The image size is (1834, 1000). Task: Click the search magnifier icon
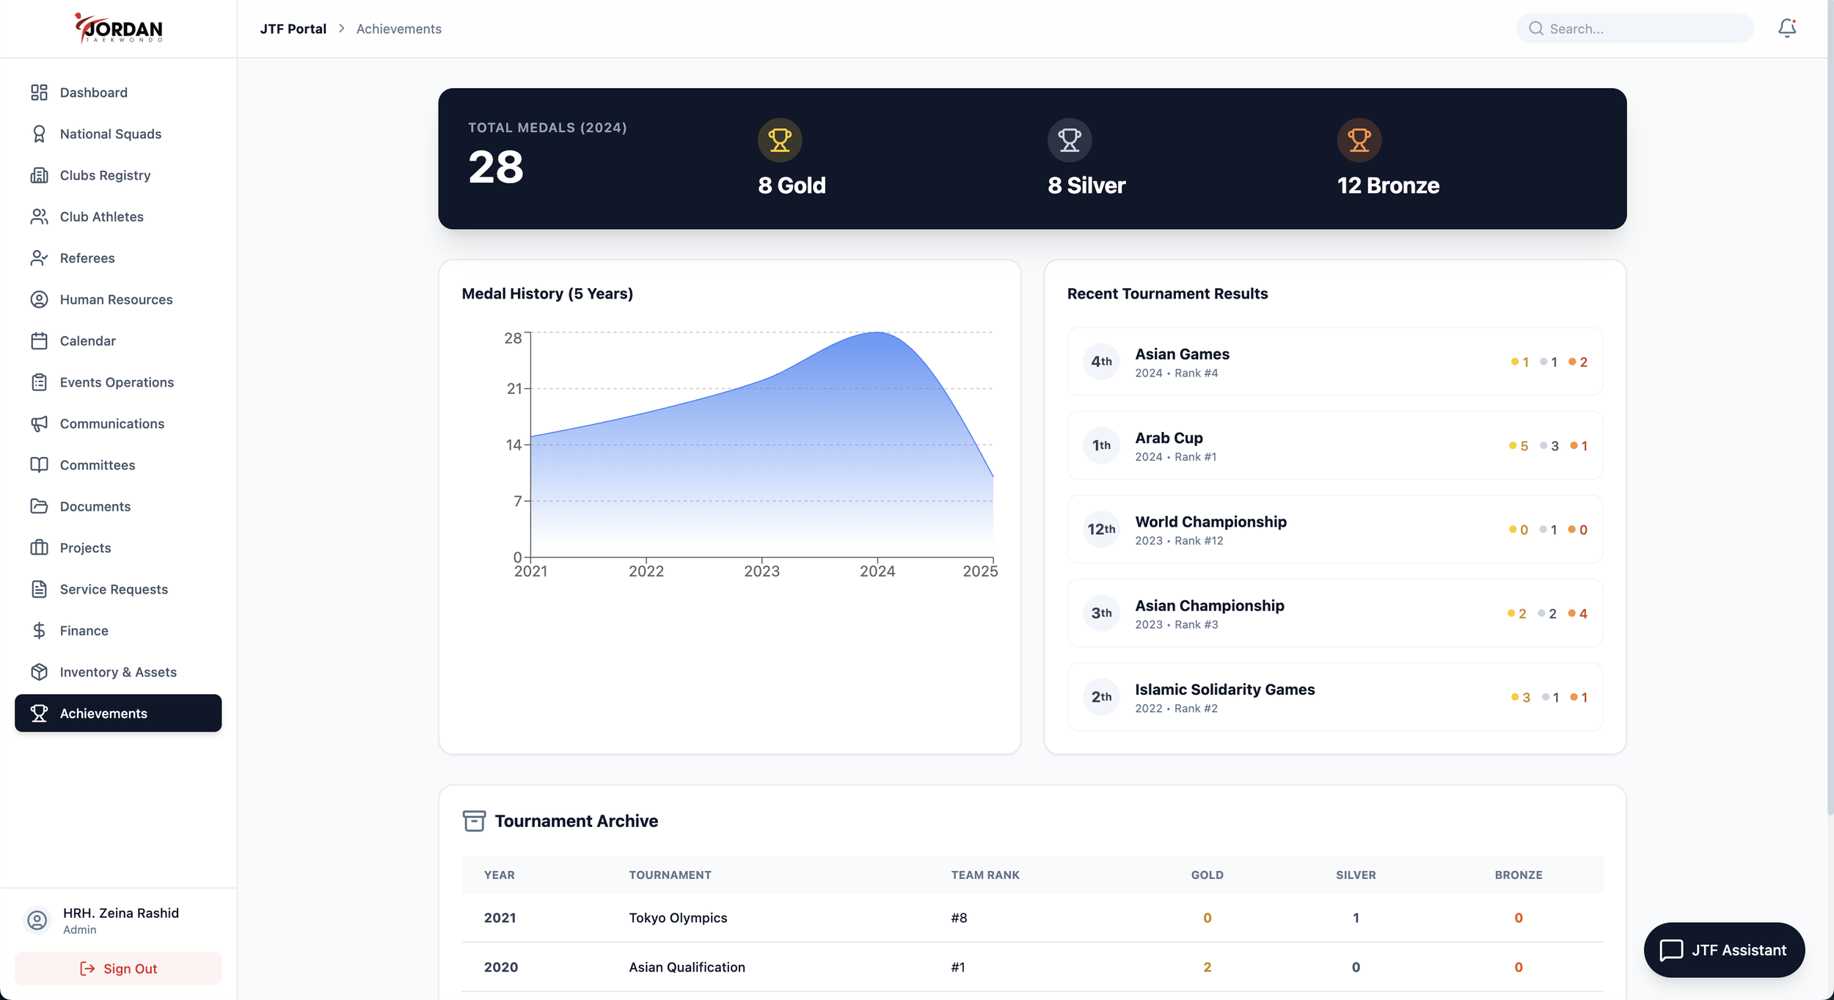click(x=1535, y=29)
